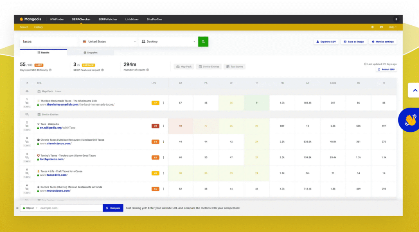Image resolution: width=419 pixels, height=232 pixels.
Task: Click the Map Pack feature chip
Action: pyautogui.click(x=184, y=66)
